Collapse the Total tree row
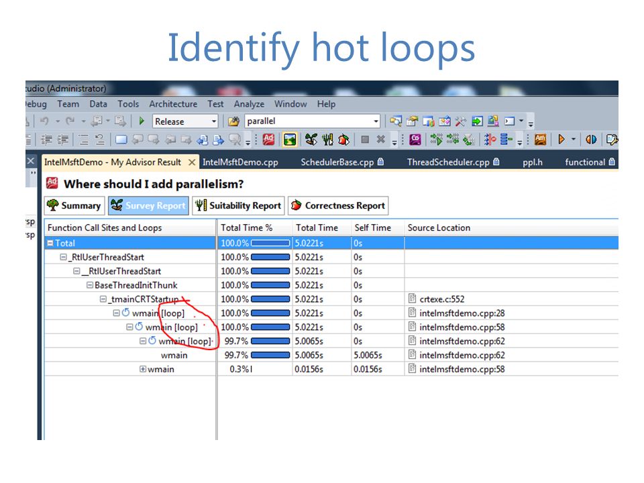The height and width of the screenshot is (483, 644). [50, 243]
